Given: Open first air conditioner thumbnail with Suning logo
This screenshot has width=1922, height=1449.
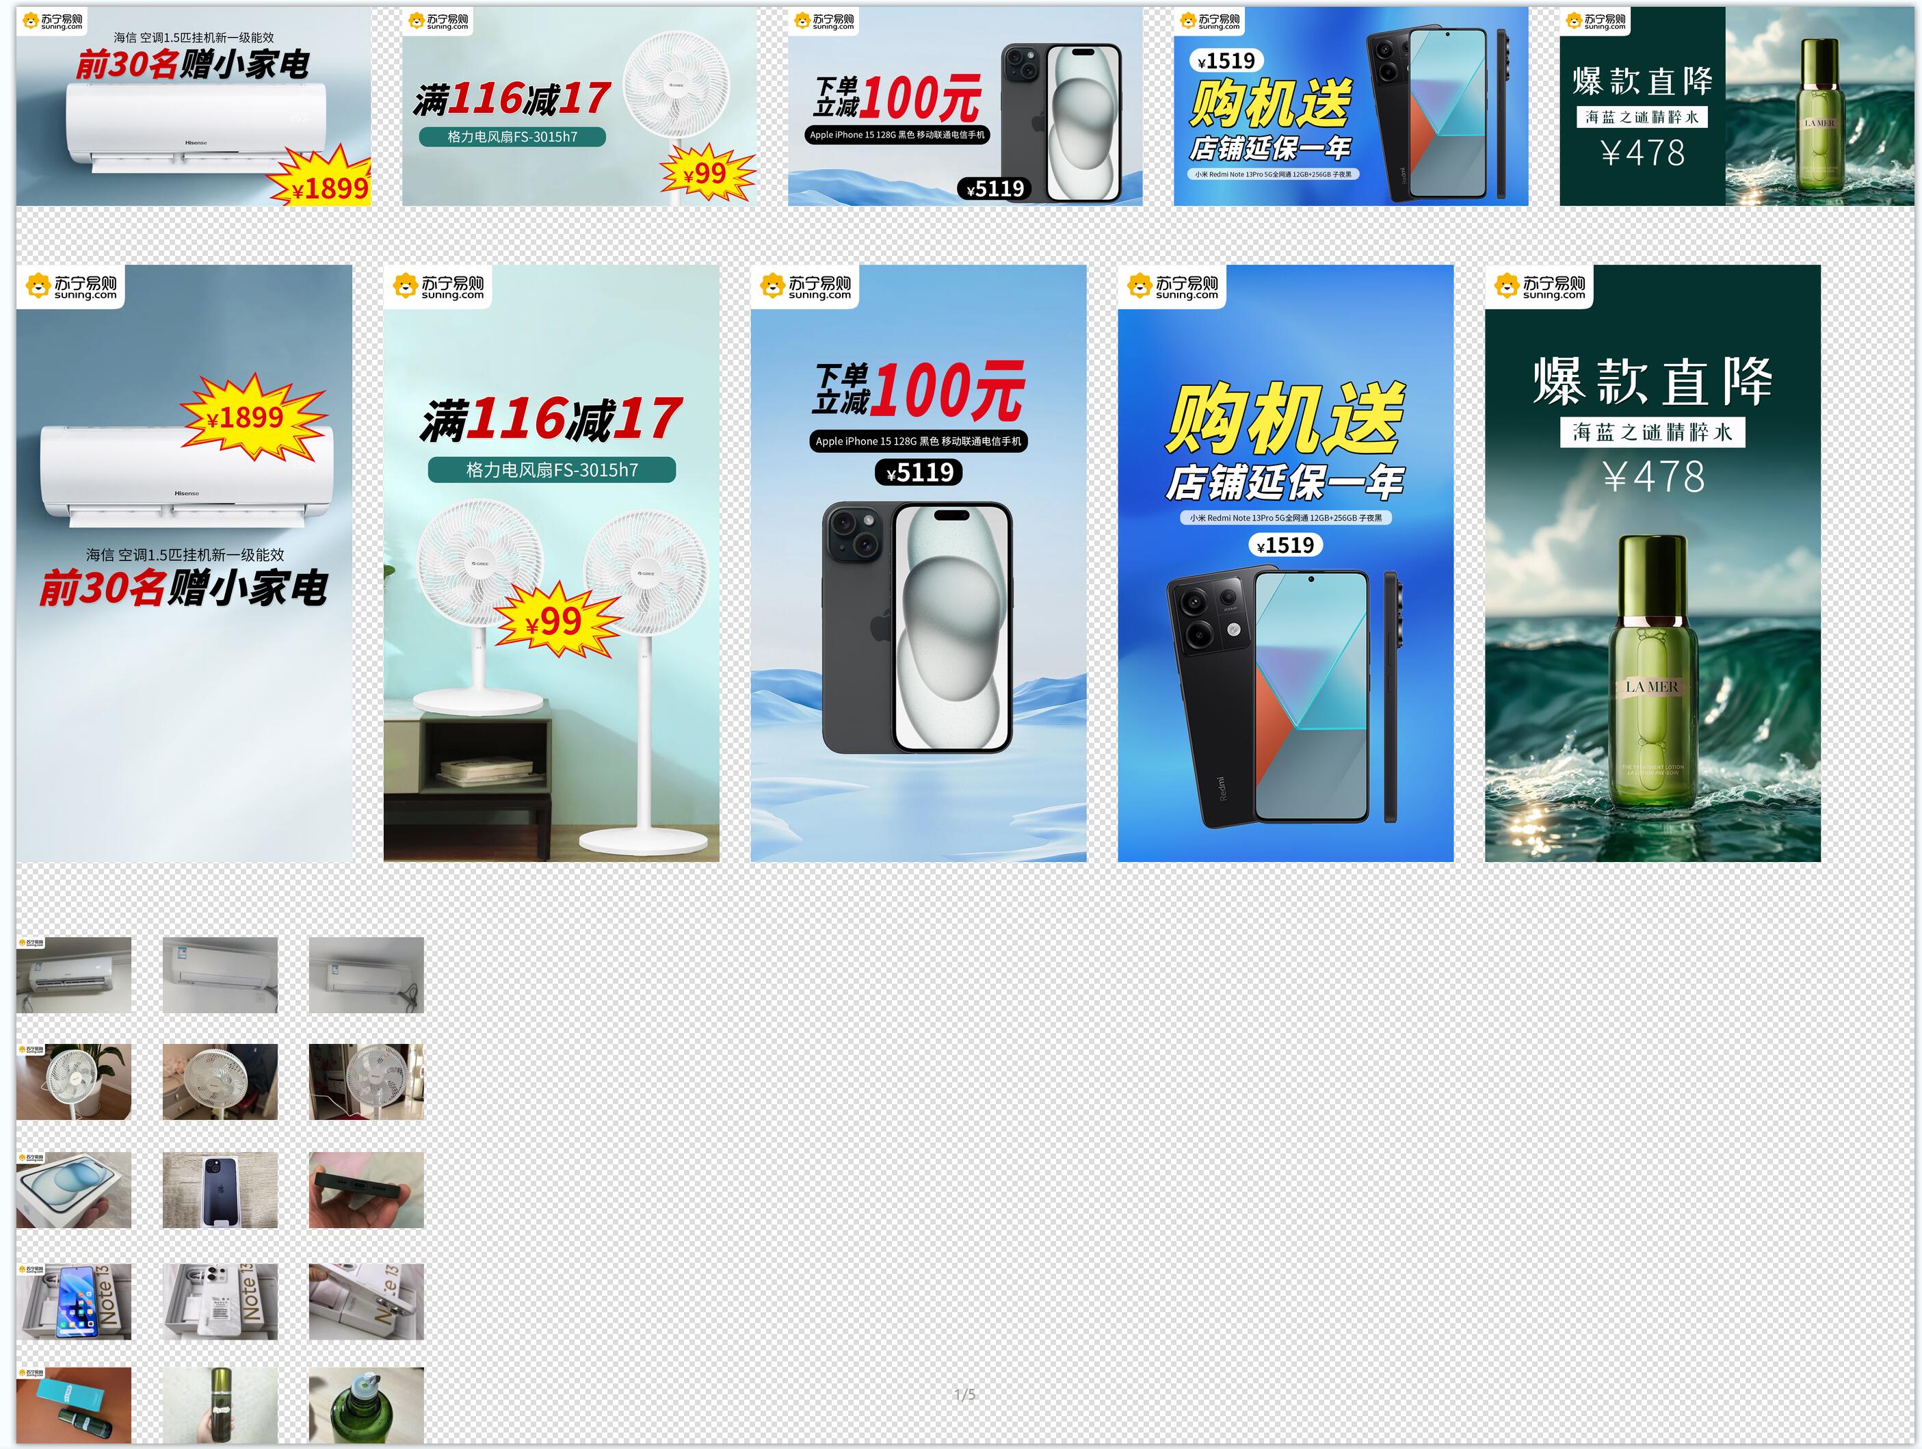Looking at the screenshot, I should [x=74, y=976].
